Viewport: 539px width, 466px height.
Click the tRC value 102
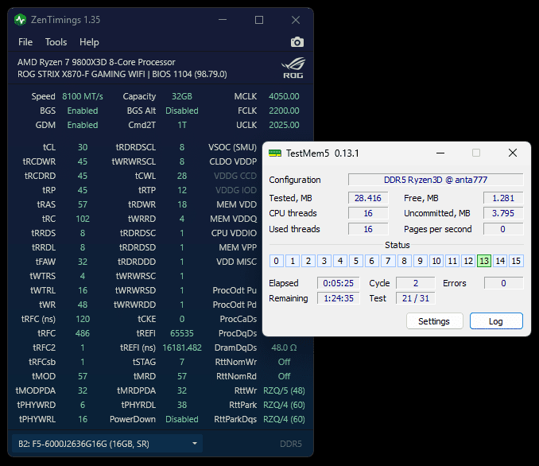83,219
